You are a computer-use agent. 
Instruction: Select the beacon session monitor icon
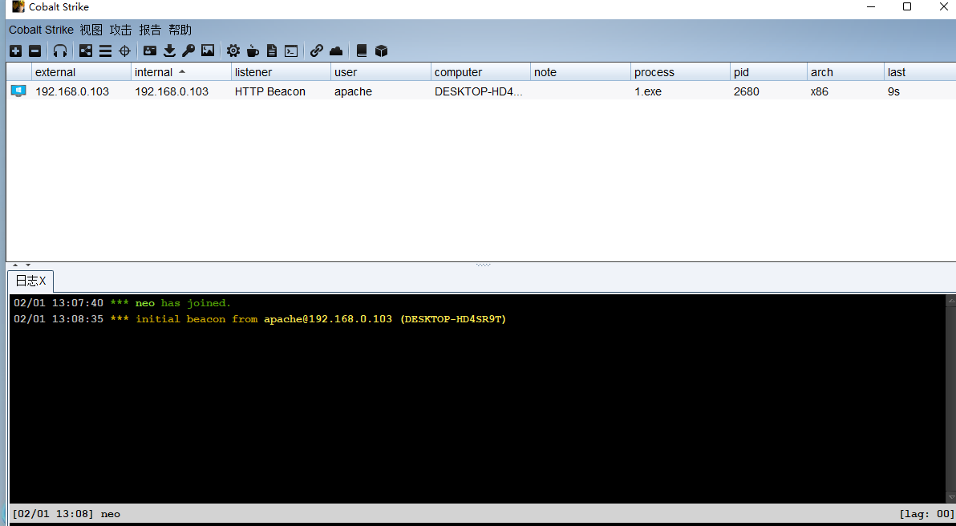pos(18,91)
